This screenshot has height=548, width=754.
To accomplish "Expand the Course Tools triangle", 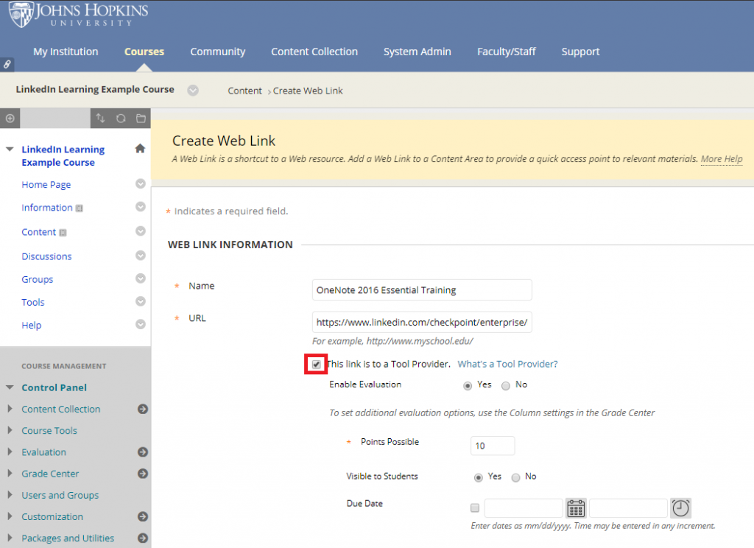I will 10,430.
